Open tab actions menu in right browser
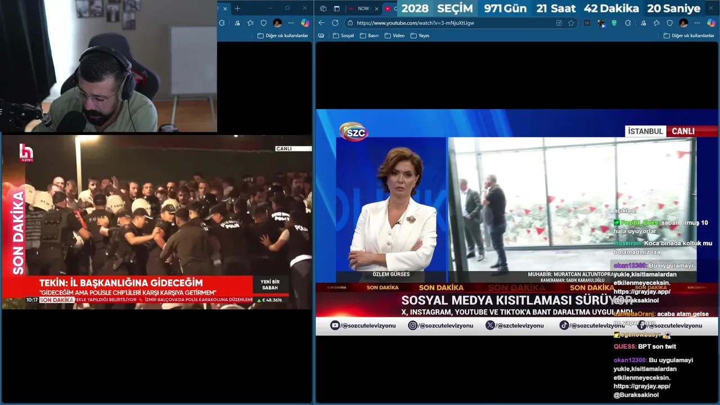 click(x=336, y=8)
